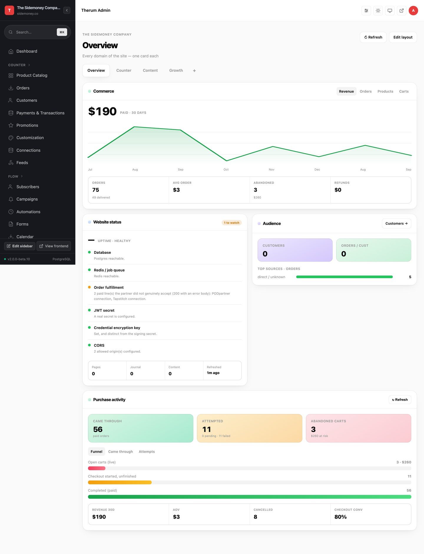This screenshot has height=554, width=424.
Task: Click the Orders 75 stat cell
Action: pyautogui.click(x=129, y=190)
